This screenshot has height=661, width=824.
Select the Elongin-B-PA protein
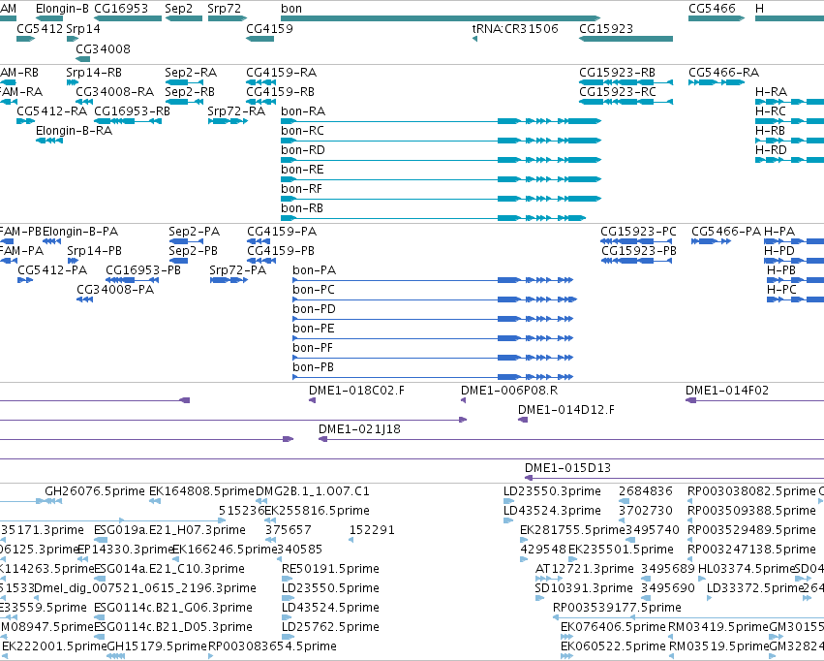51,241
